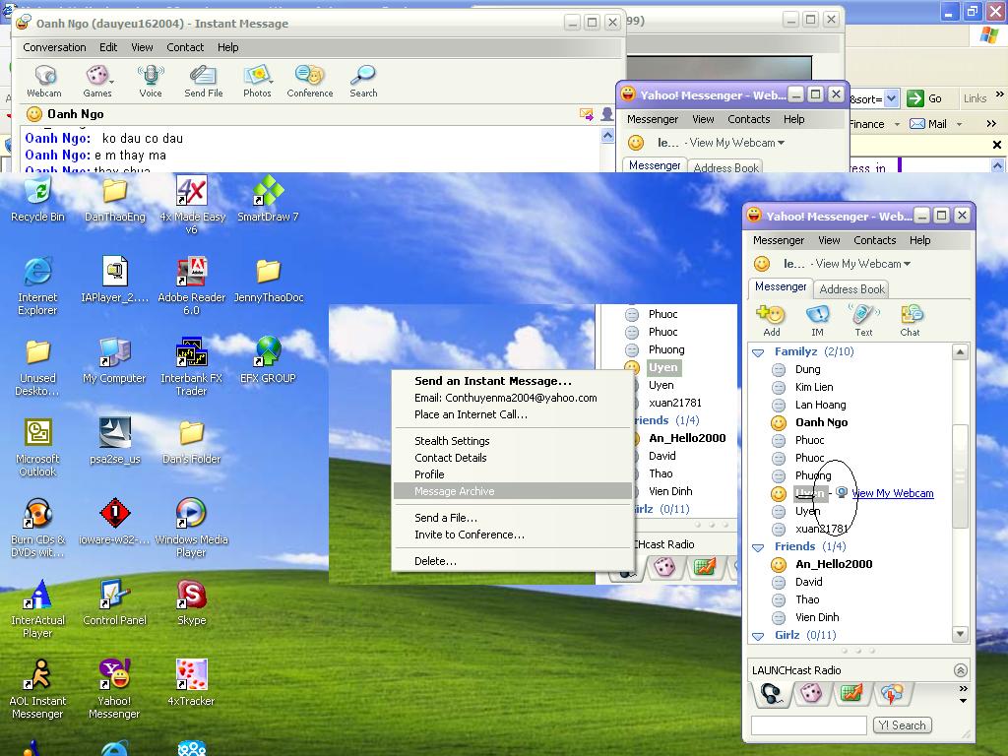Open the View My Webcam status dropdown

coord(907,264)
